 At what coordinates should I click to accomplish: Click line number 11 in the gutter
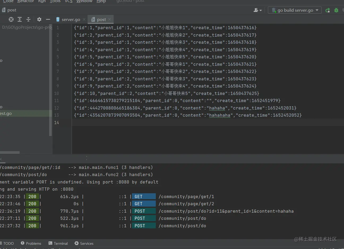57,101
